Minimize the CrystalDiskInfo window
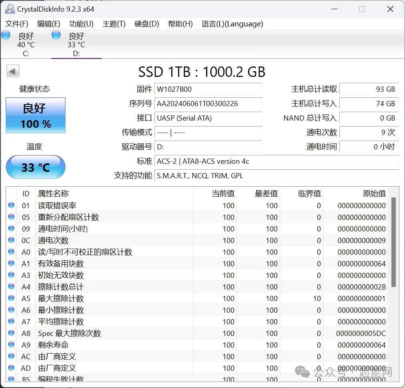Viewport: 405px width, 388px height. 335,9
